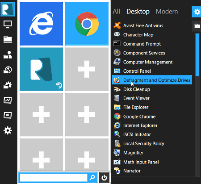The image size is (201, 184).
Task: Click the power button icon
Action: pos(104,177)
